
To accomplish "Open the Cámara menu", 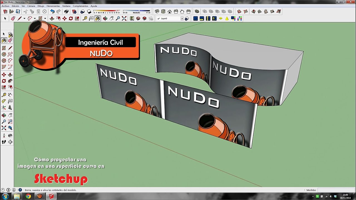I will tap(31, 6).
